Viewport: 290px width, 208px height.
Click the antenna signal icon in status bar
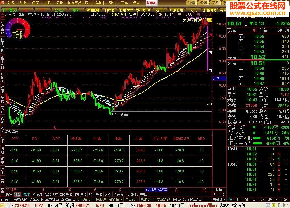278,205
